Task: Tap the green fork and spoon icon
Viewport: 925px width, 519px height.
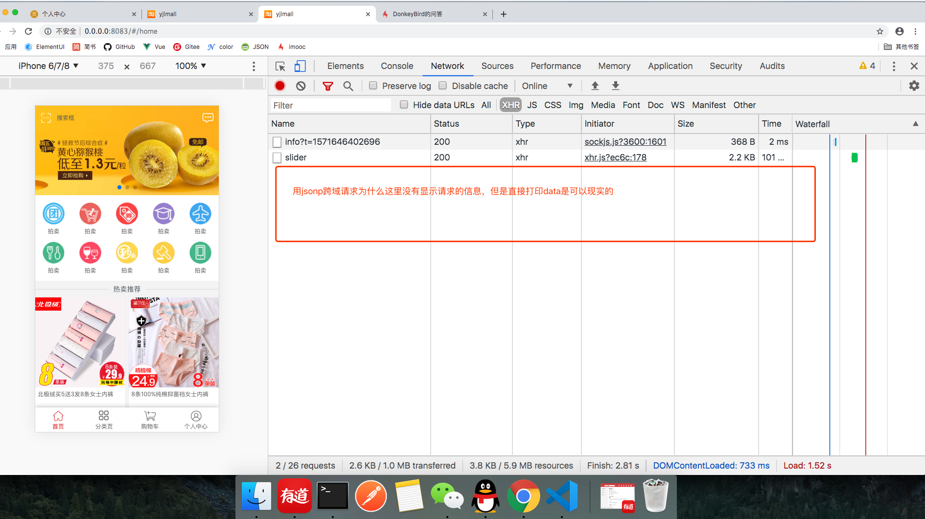Action: pos(53,253)
